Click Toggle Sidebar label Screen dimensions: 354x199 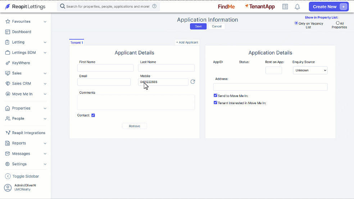(26, 176)
